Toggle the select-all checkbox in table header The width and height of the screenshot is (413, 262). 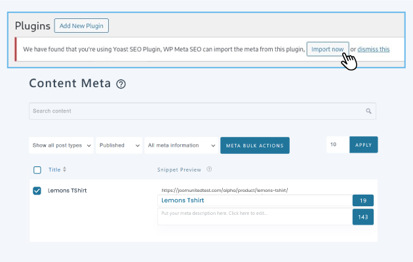pyautogui.click(x=37, y=170)
